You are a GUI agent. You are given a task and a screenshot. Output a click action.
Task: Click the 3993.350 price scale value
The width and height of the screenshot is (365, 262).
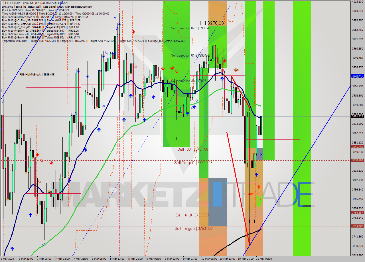(358, 21)
